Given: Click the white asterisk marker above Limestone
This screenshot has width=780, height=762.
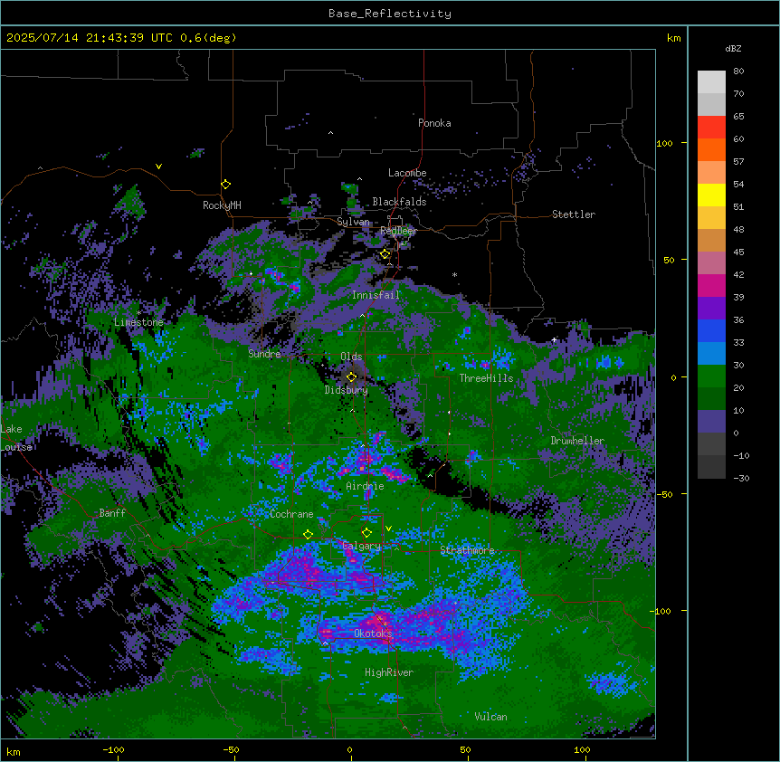Looking at the screenshot, I should tap(138, 313).
